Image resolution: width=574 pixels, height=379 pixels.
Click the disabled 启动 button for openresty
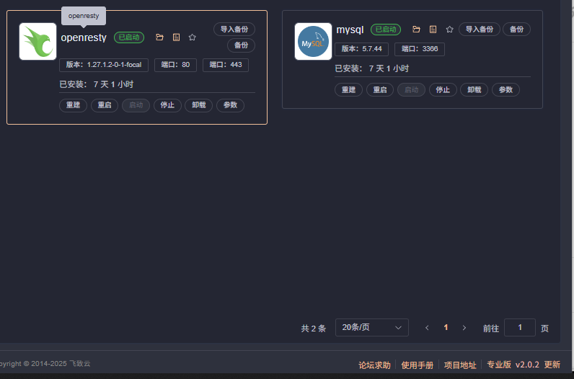point(136,105)
